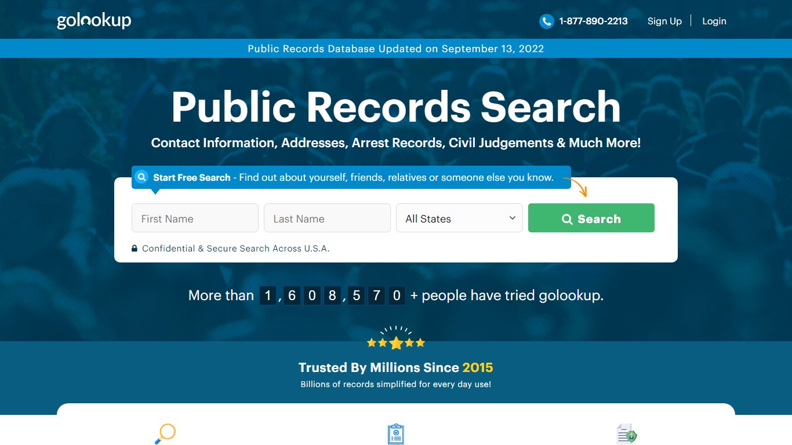Click 'Billions of records simplified' text
The image size is (792, 445).
click(396, 384)
